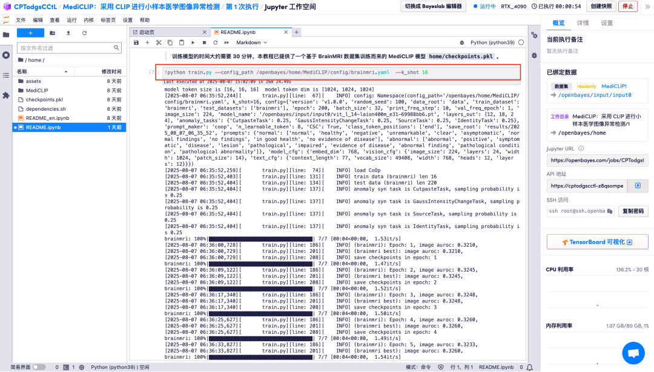The image size is (654, 372).
Task: Open the 内核 kernel menu
Action: tap(88, 20)
